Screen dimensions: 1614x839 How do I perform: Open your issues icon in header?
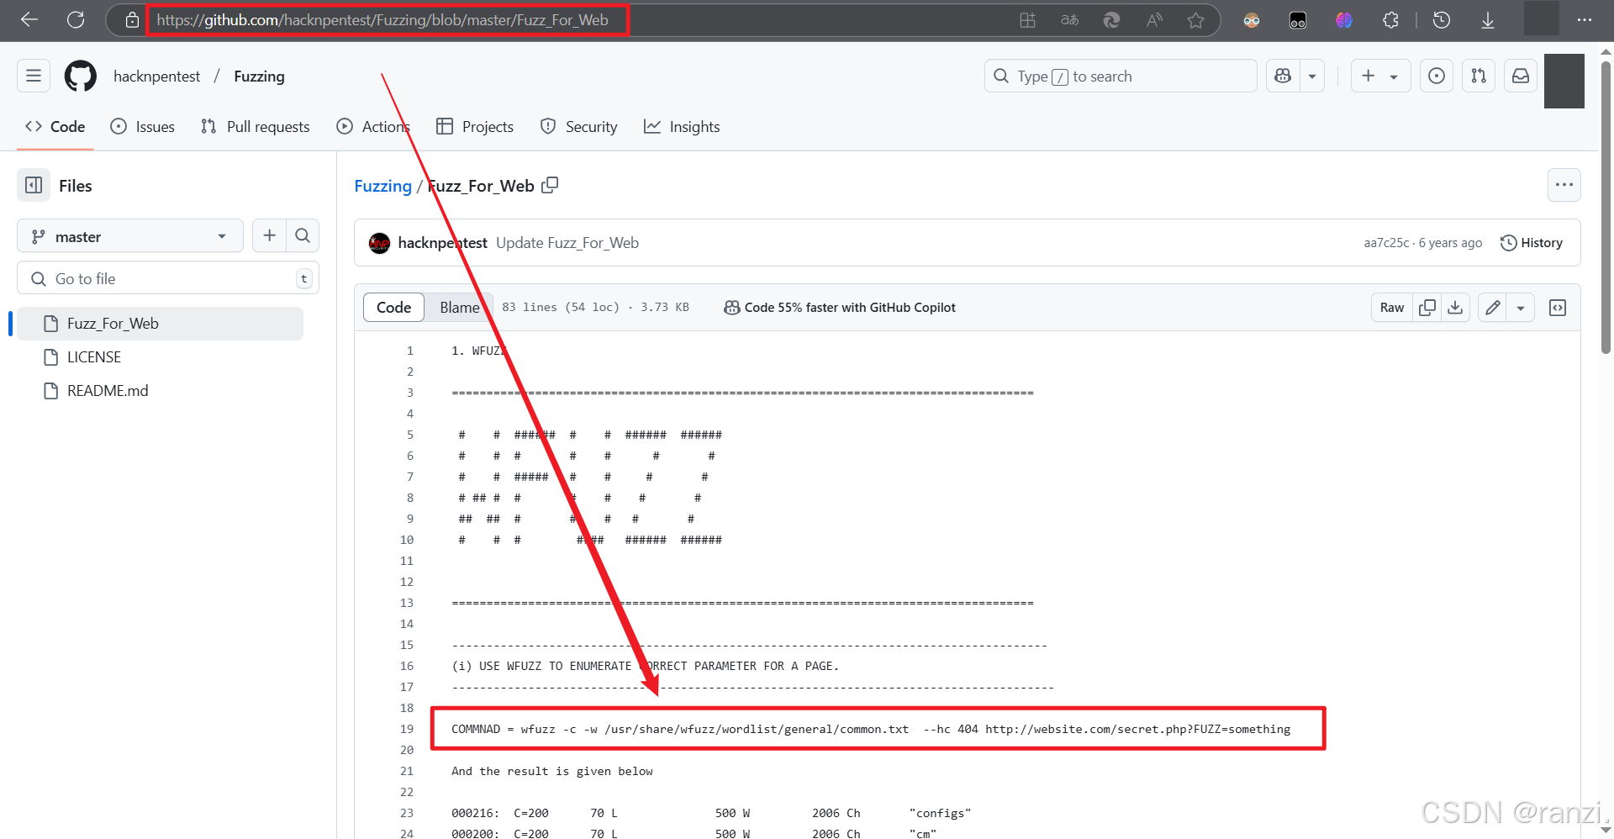[1437, 76]
